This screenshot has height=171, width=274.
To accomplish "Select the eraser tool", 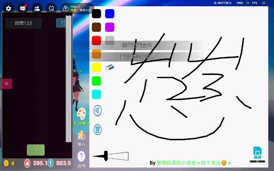I will click(x=110, y=67).
